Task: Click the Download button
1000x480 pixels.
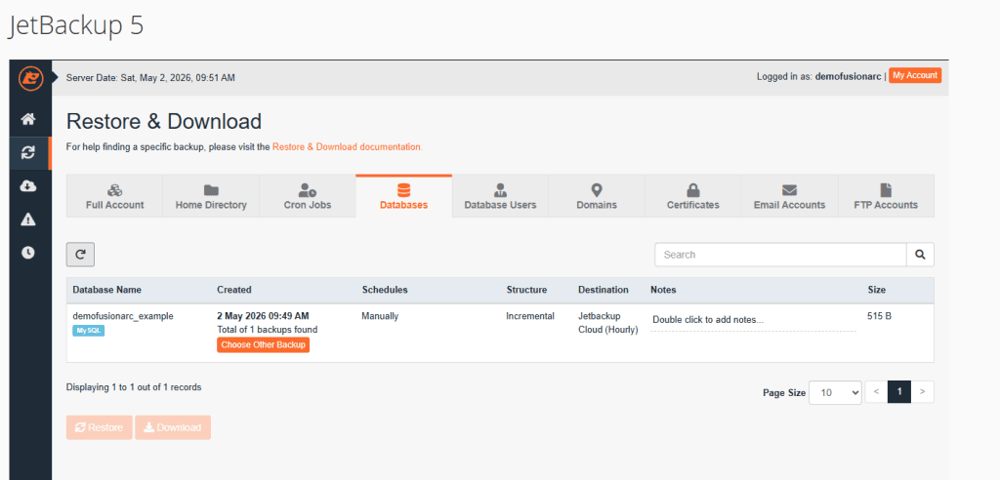Action: click(173, 427)
